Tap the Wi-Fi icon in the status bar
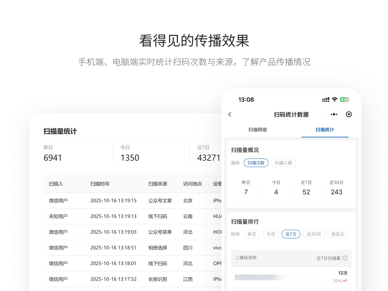This screenshot has height=291, width=388. 334,99
